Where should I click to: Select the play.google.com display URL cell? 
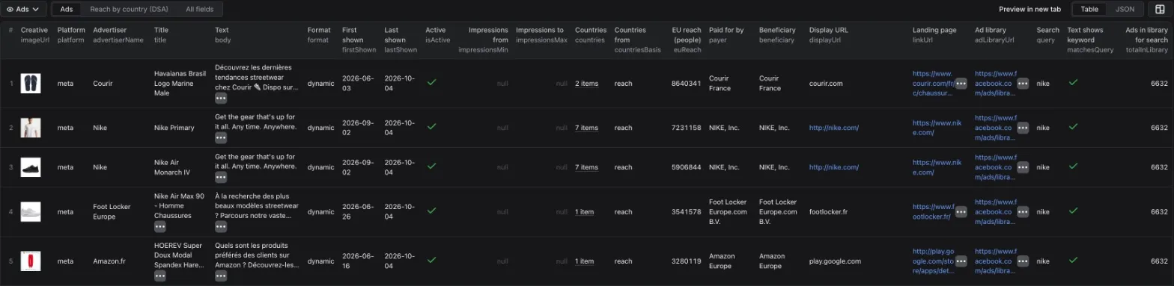point(835,261)
